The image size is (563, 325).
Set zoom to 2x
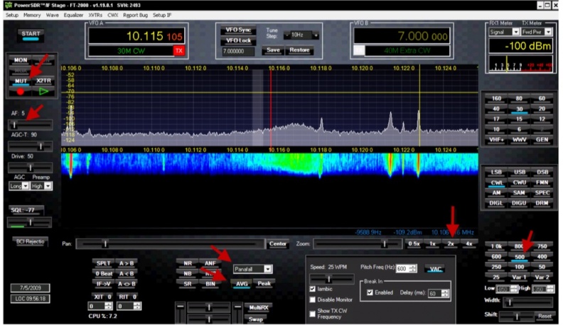pyautogui.click(x=450, y=243)
